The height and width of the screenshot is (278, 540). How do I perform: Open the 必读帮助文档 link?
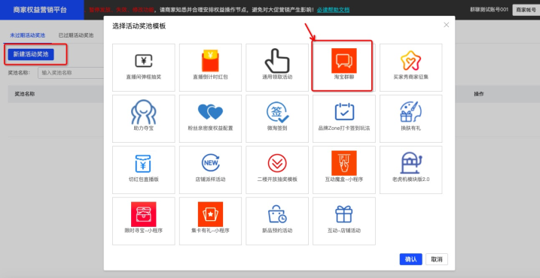coord(333,10)
